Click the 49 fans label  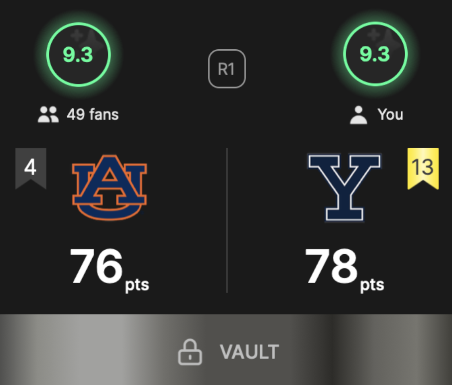pos(93,114)
